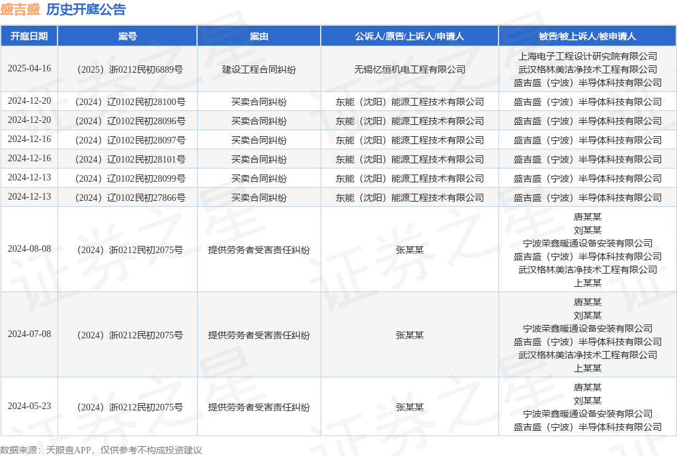Click "提供劳务者受害责任纠纷" in the 2024-08-08 row
This screenshot has height=456, width=677.
pyautogui.click(x=259, y=250)
